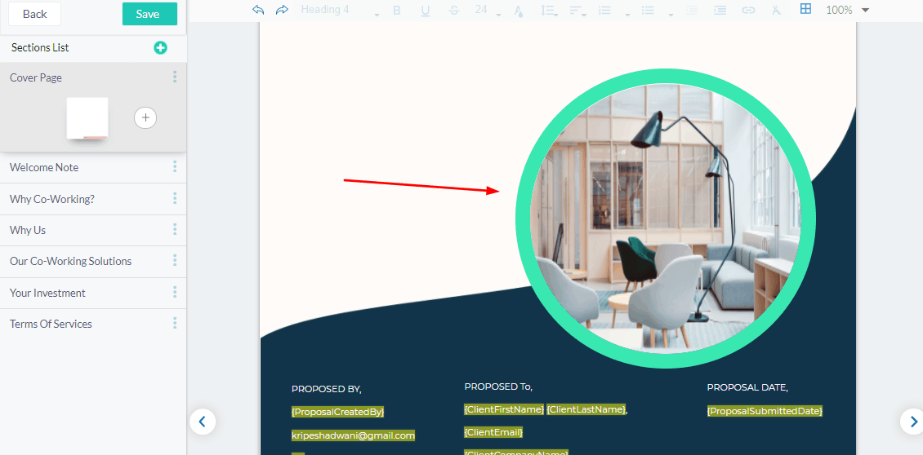Select the Cover Page thumbnail
Viewport: 923px width, 455px height.
pyautogui.click(x=87, y=118)
